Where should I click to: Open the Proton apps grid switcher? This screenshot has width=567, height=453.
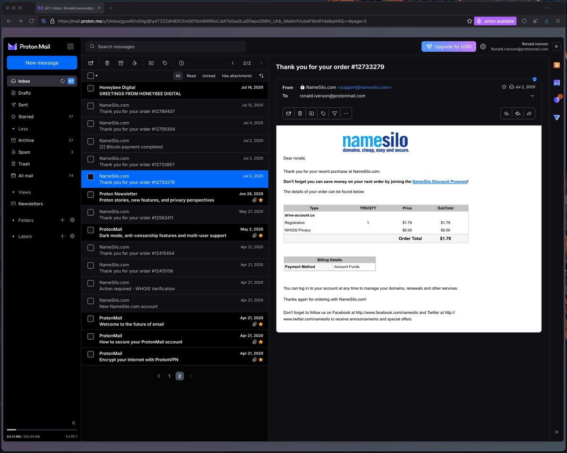point(70,47)
